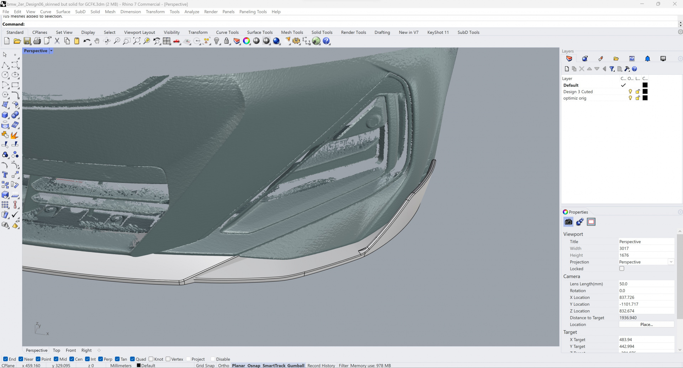The height and width of the screenshot is (368, 683).
Task: Open the Mesh Tools toolbar tab
Action: click(292, 32)
